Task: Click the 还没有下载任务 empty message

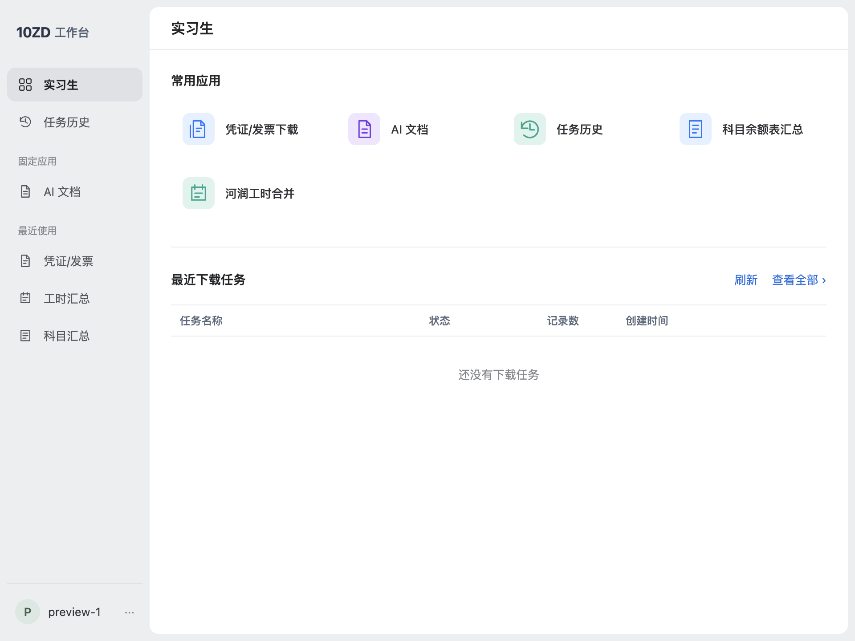Action: click(499, 375)
